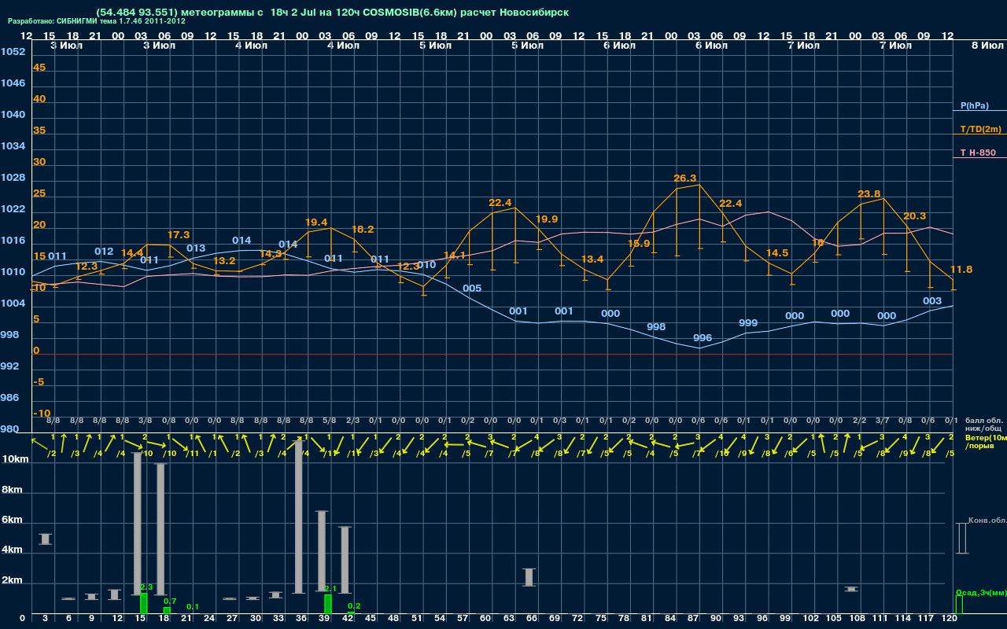Click the pressure axis value 1052
Screen dimensions: 1007x629
[13, 52]
